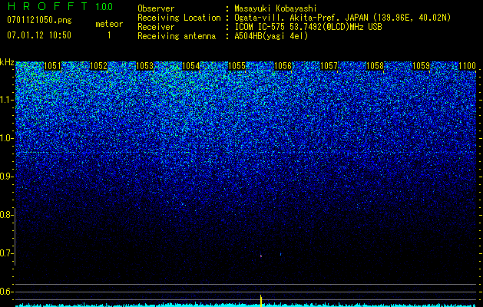Click the 'Observer' field label

click(156, 8)
